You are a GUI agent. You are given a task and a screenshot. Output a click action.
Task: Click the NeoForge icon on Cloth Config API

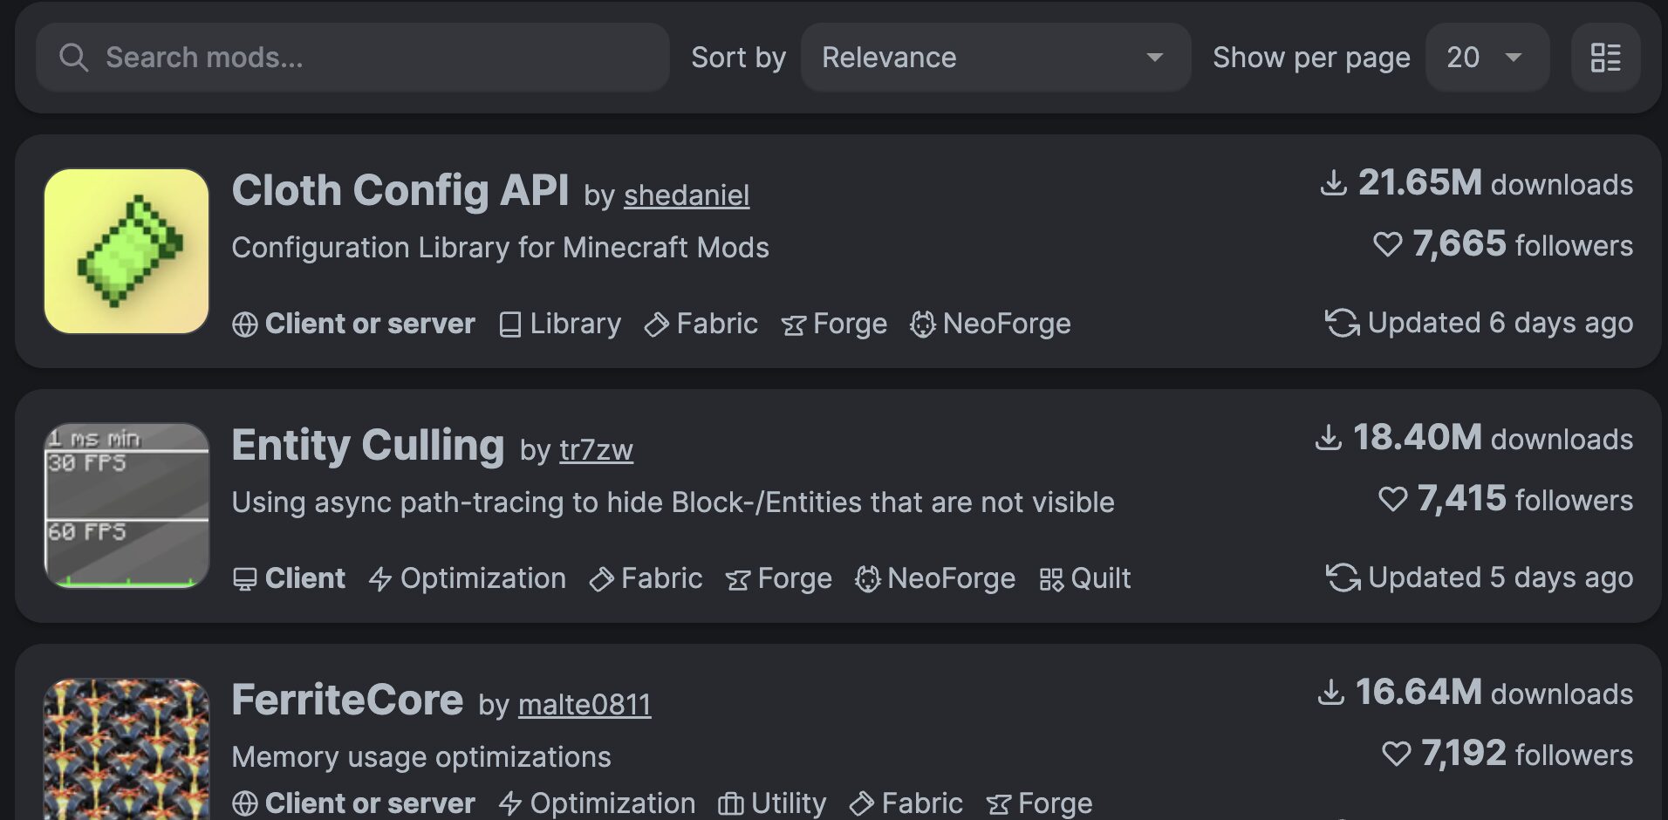tap(922, 325)
